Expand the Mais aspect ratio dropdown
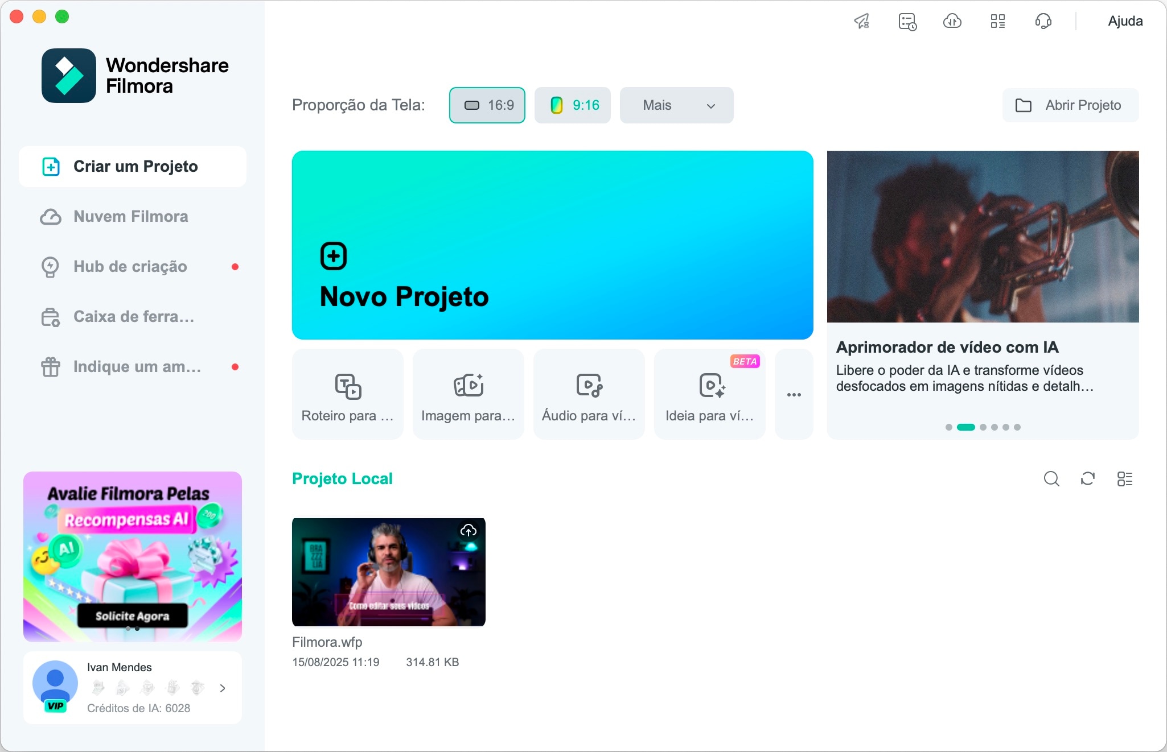 [x=676, y=105]
